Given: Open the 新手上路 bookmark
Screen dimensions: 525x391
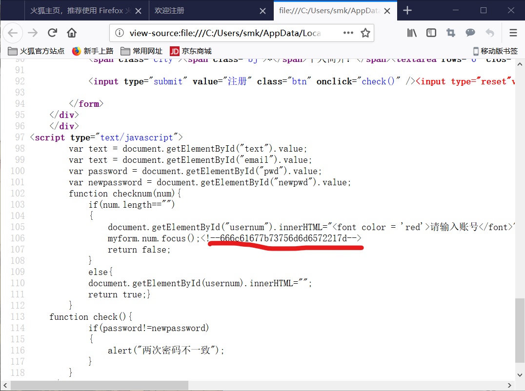Looking at the screenshot, I should 93,51.
